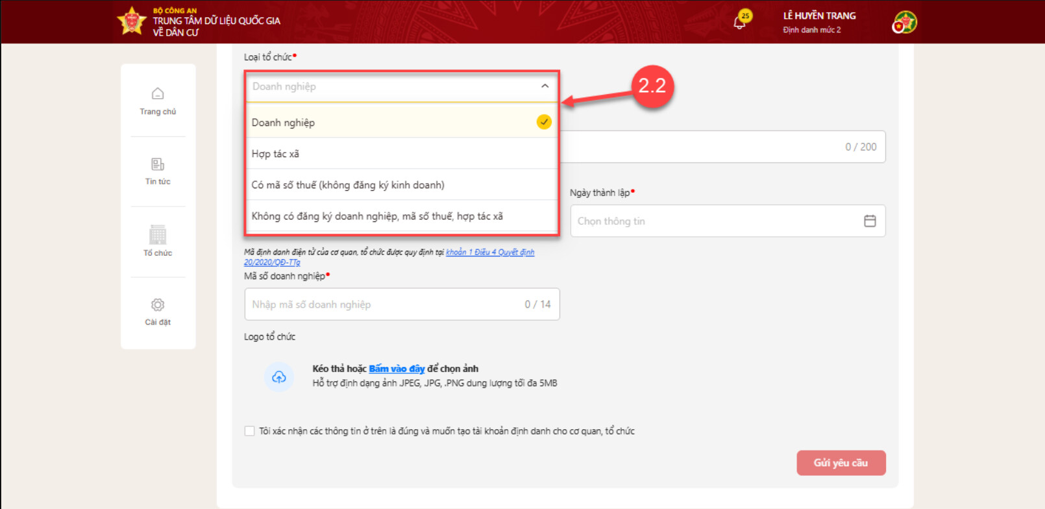Viewport: 1045px width, 509px height.
Task: Open the Tổ chức building icon
Action: click(x=158, y=234)
